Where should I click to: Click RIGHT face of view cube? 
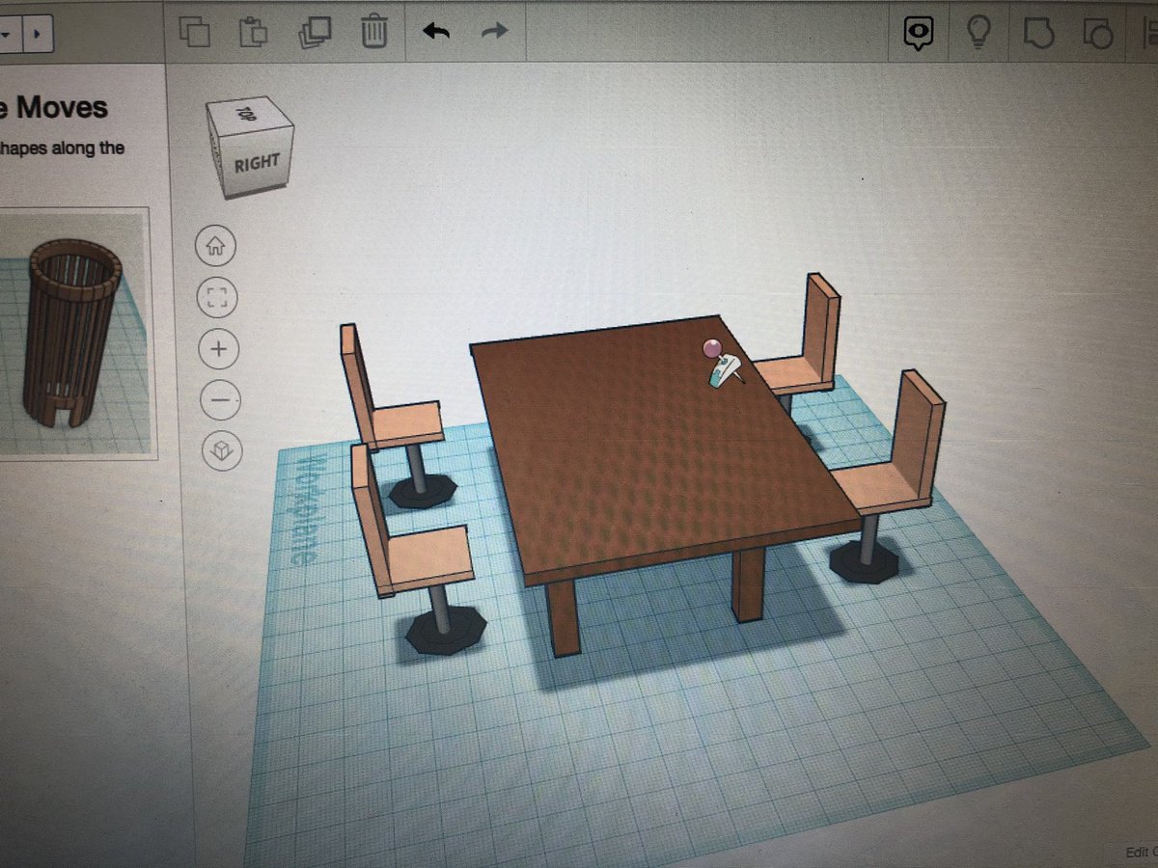pyautogui.click(x=256, y=163)
